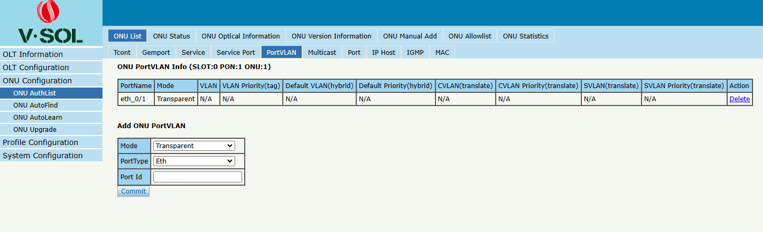The height and width of the screenshot is (232, 763).
Task: Click the V-SOL logo
Action: 51,23
